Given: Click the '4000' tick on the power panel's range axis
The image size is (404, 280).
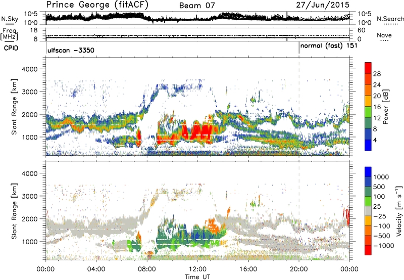Looking at the screenshot, I should tap(29, 69).
